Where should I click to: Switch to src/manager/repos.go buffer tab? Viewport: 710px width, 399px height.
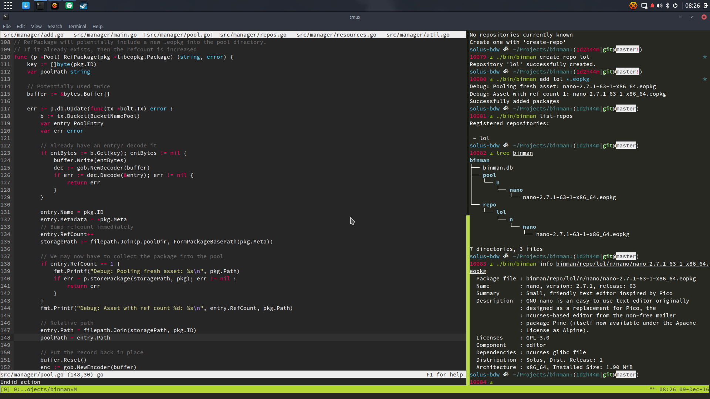(253, 35)
